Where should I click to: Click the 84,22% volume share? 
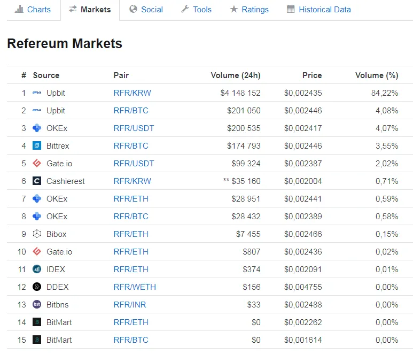click(385, 93)
